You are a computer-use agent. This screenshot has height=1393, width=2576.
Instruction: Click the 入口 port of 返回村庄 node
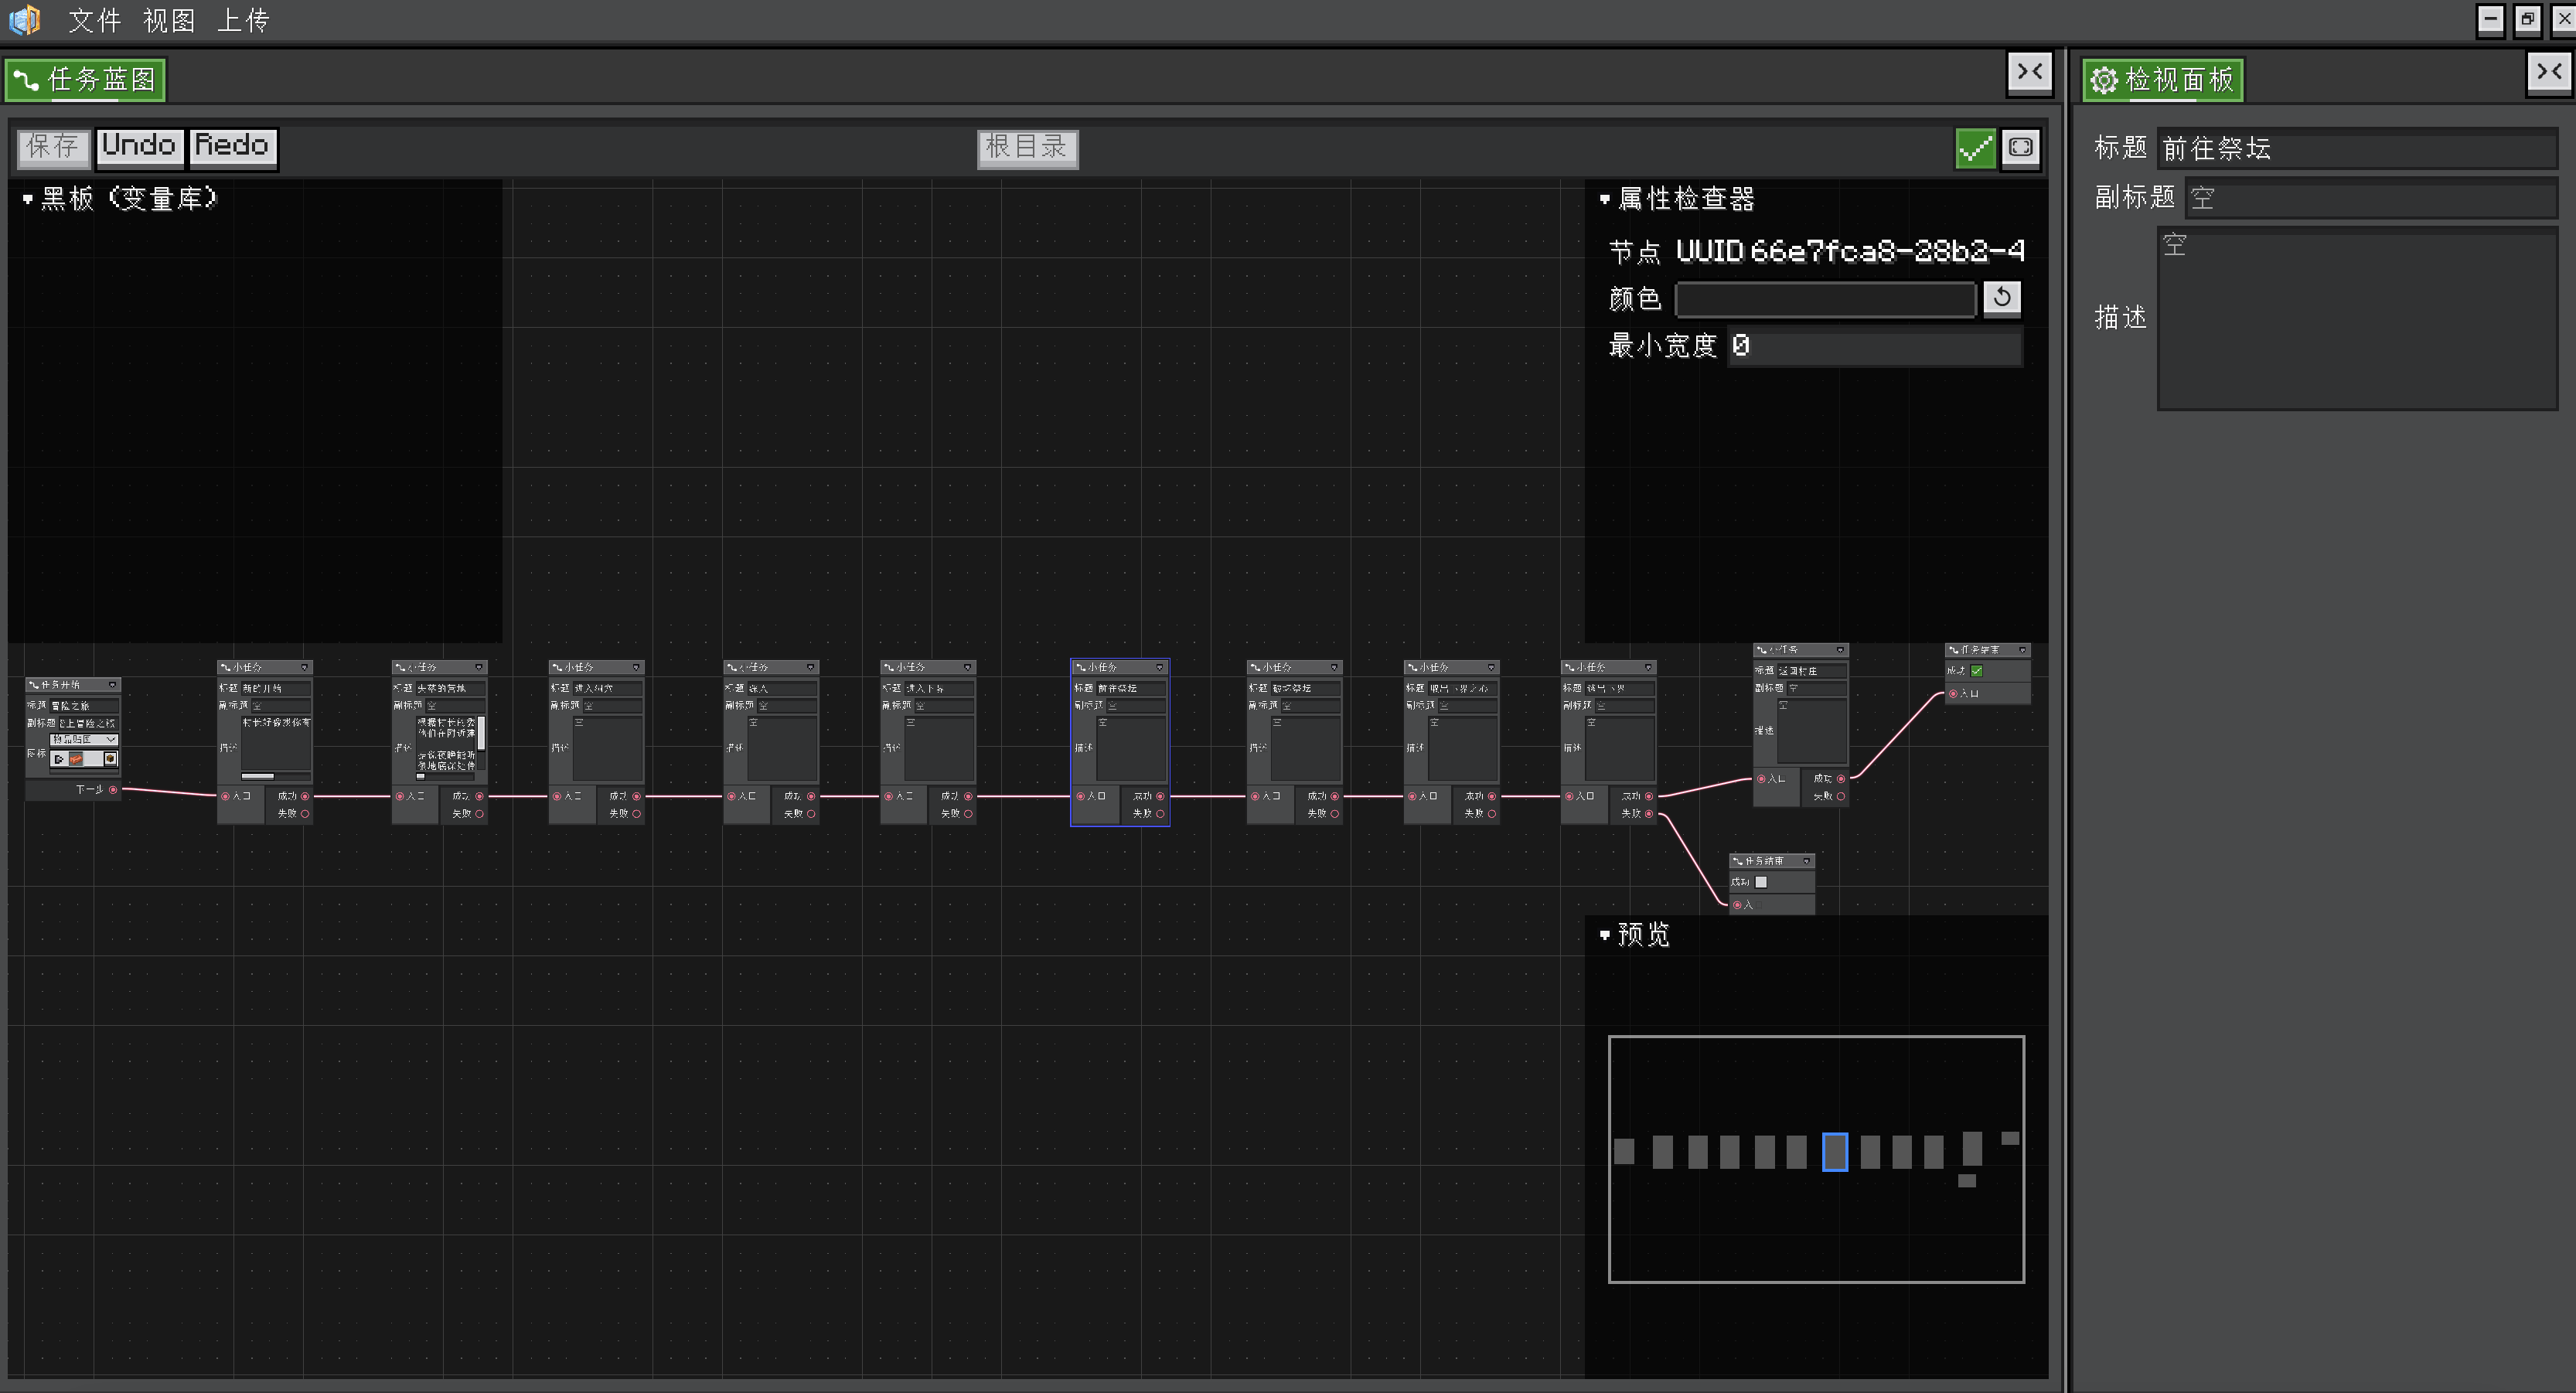[x=1761, y=779]
